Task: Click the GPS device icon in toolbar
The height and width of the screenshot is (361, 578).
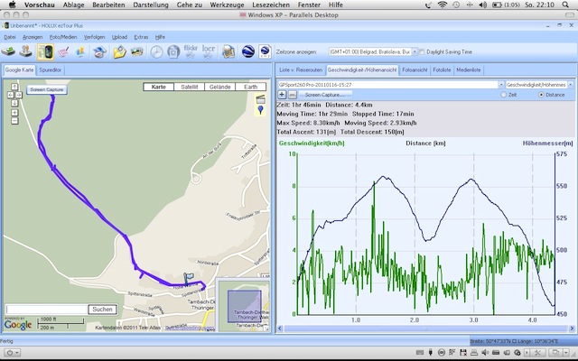Action: pos(43,51)
